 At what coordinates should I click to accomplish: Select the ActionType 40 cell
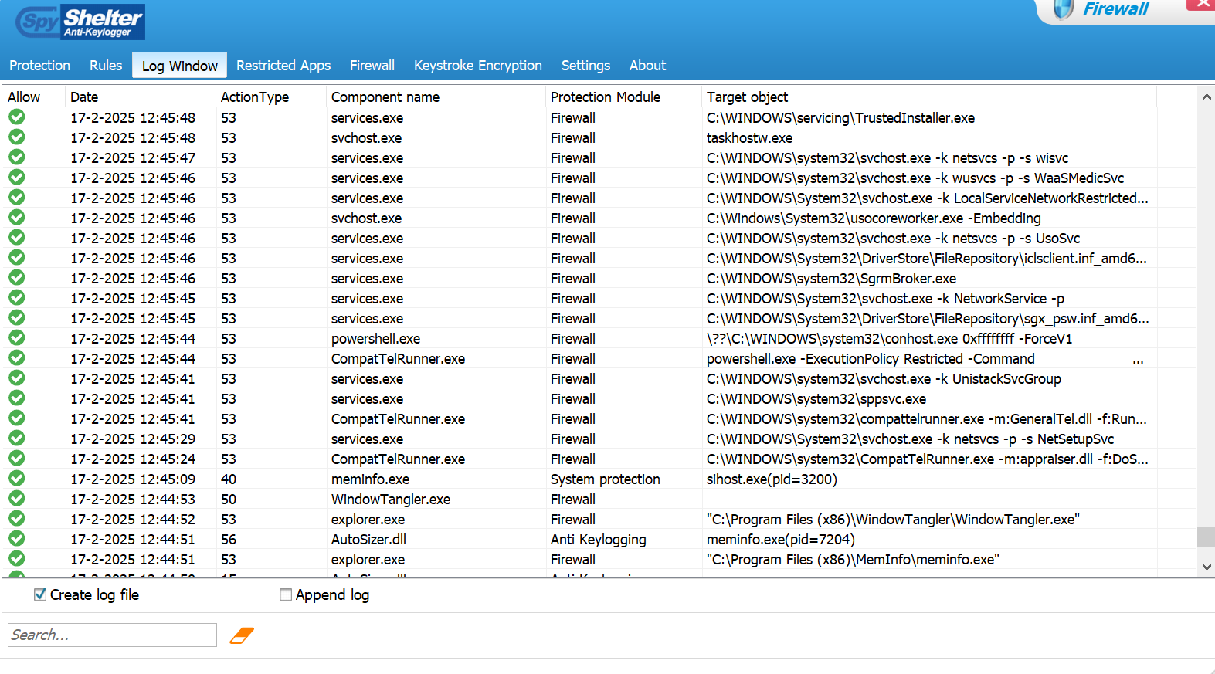(229, 479)
